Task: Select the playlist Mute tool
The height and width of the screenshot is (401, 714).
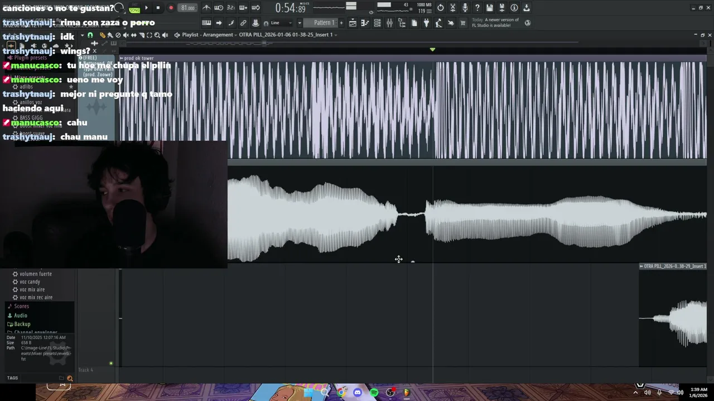Action: click(x=126, y=35)
